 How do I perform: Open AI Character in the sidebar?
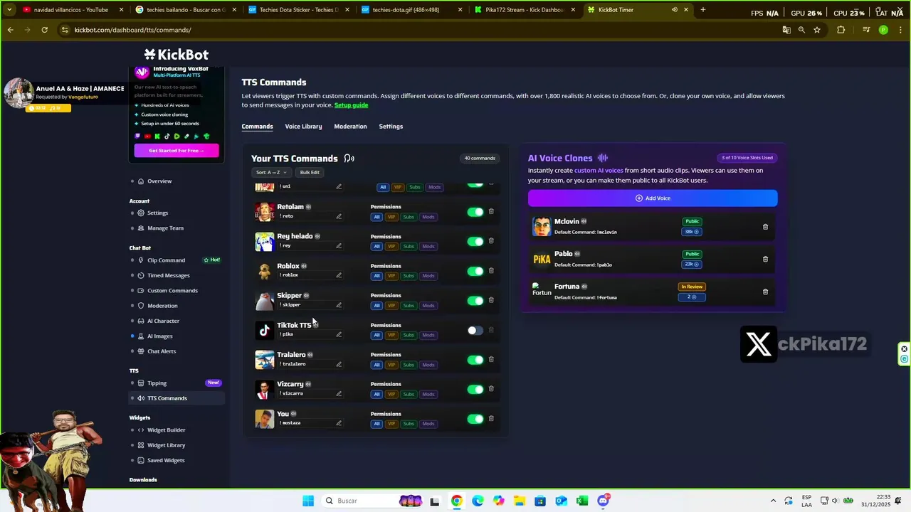pos(163,321)
